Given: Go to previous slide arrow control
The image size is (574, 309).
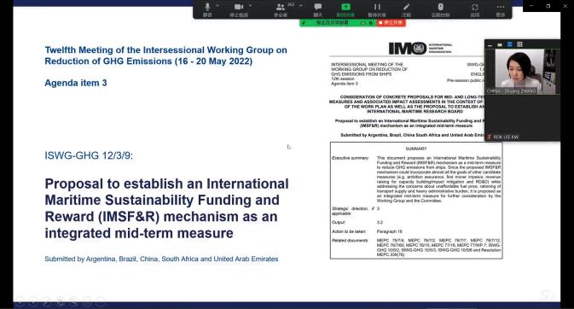Looking at the screenshot, I should coord(20,301).
